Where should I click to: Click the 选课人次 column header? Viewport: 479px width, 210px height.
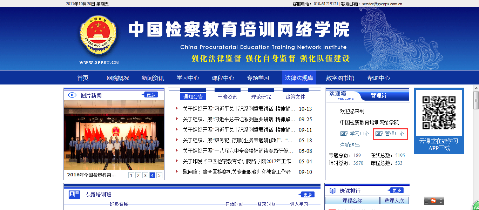[394, 201]
